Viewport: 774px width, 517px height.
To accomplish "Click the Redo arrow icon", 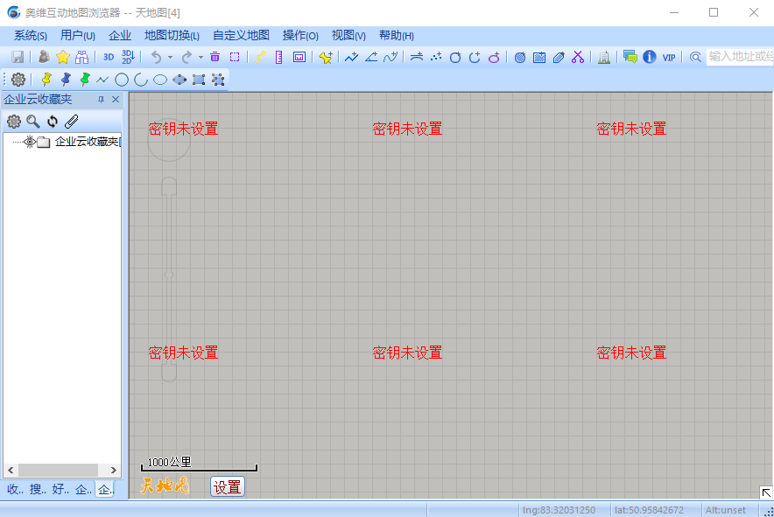I will click(186, 57).
